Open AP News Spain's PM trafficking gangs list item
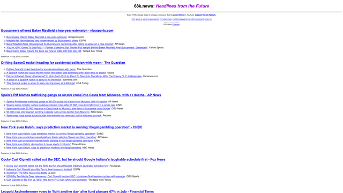 (x=56, y=101)
